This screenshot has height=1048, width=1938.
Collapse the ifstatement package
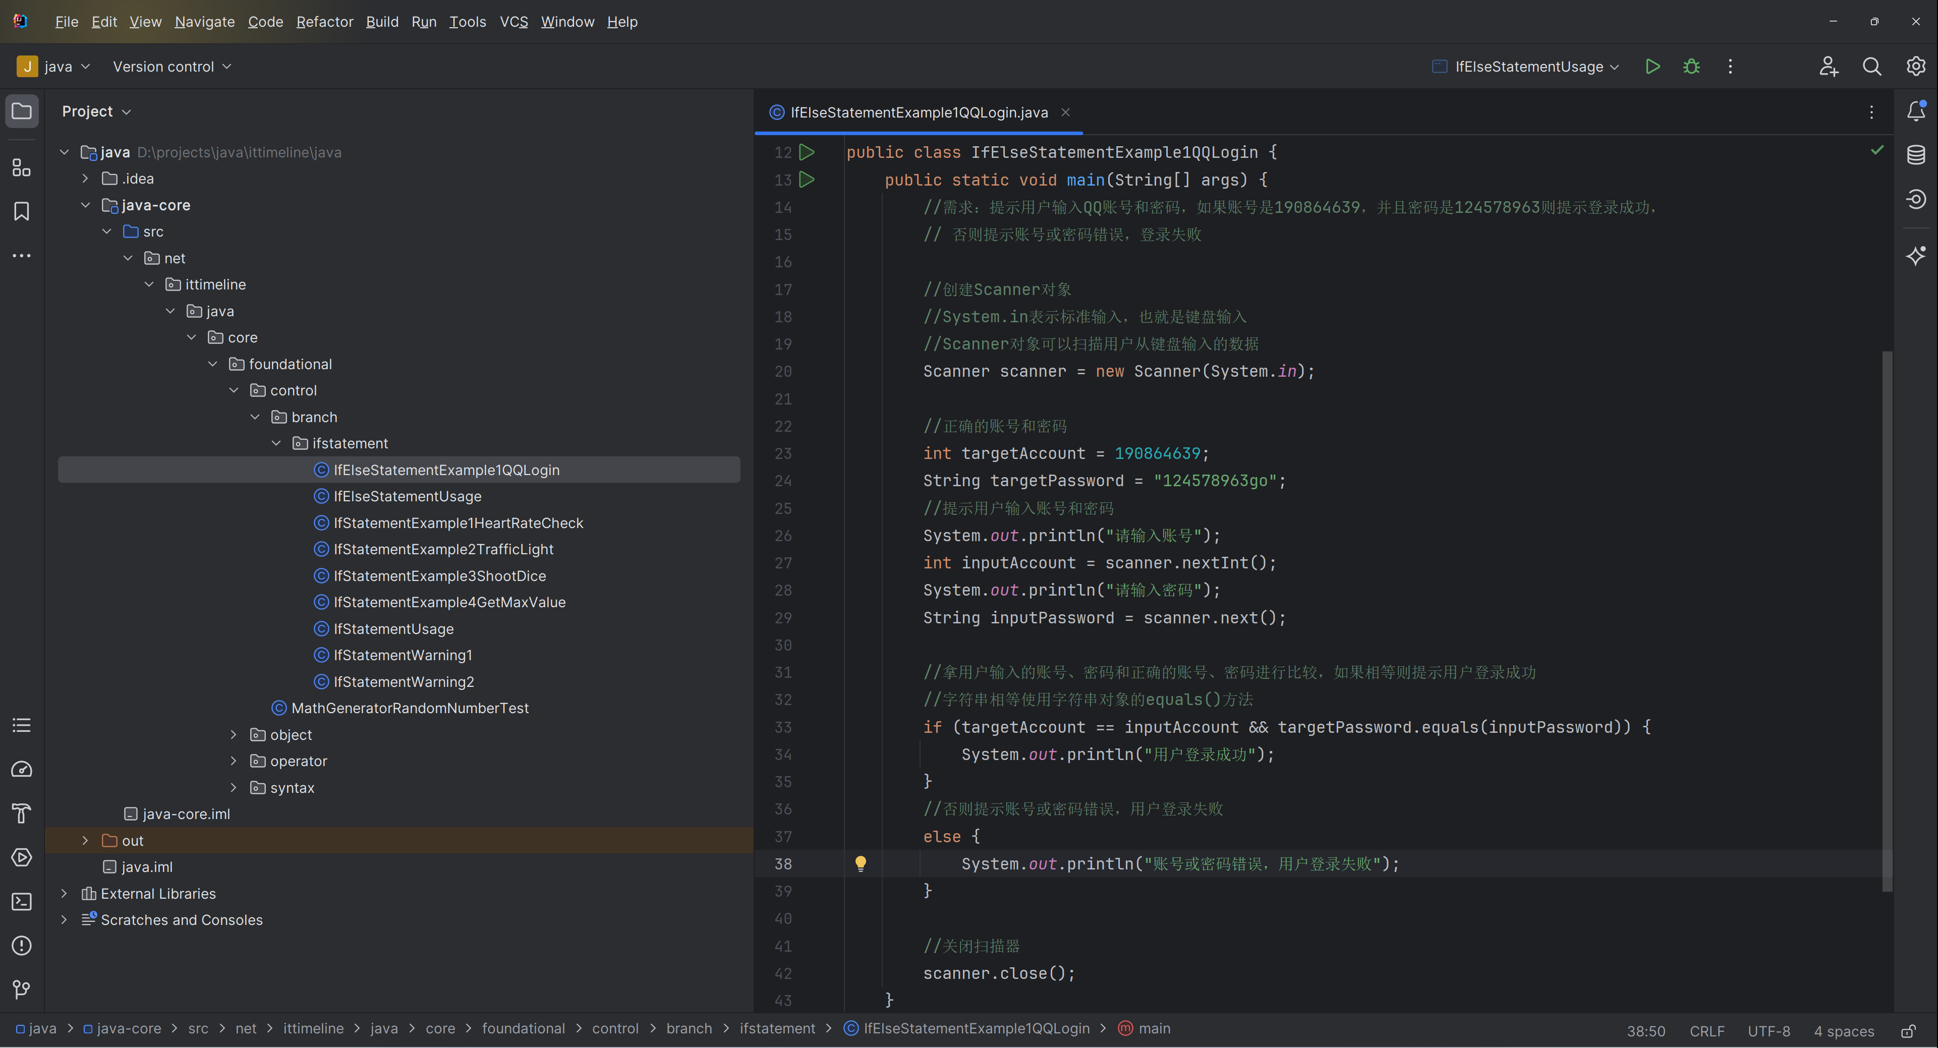(x=276, y=443)
